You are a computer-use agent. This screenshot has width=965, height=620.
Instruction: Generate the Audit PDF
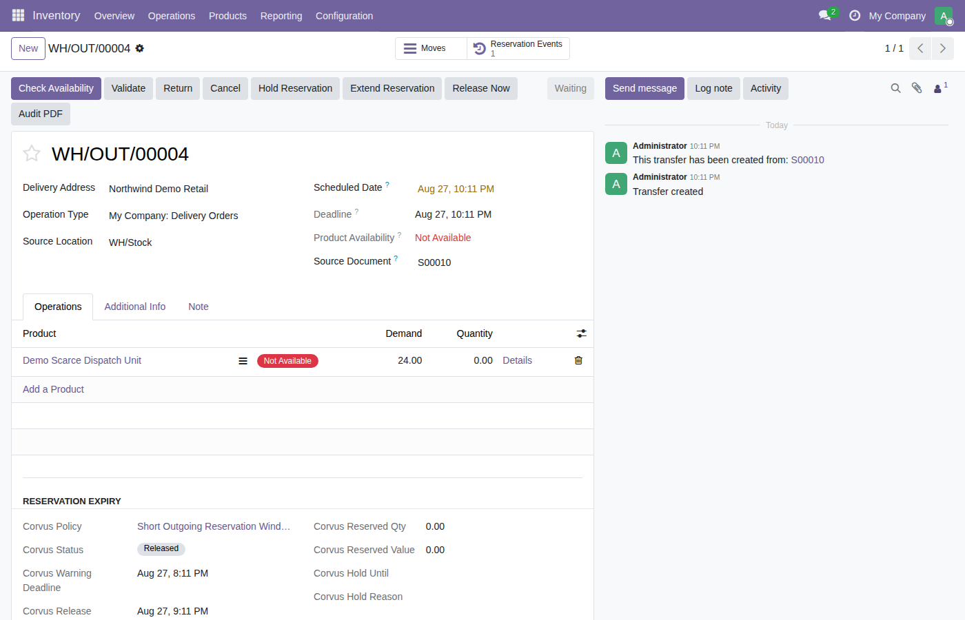[x=41, y=114]
